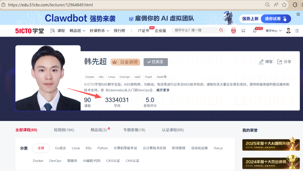The image size is (303, 171).
Task: Open the shopping cart icon
Action: [243, 31]
